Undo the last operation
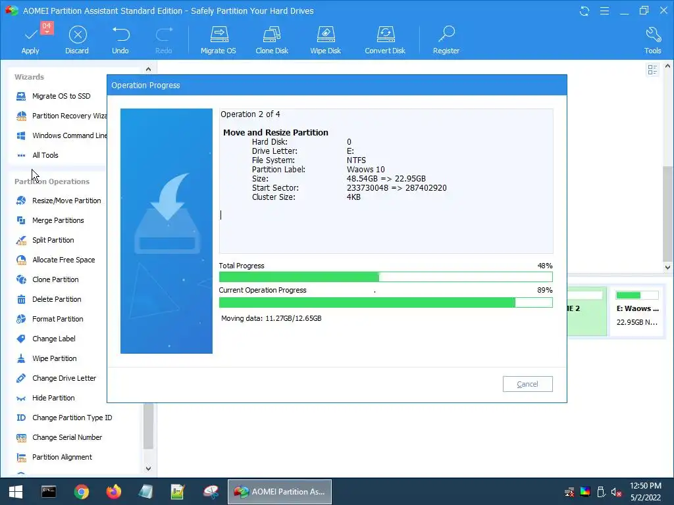The image size is (674, 505). pyautogui.click(x=120, y=40)
